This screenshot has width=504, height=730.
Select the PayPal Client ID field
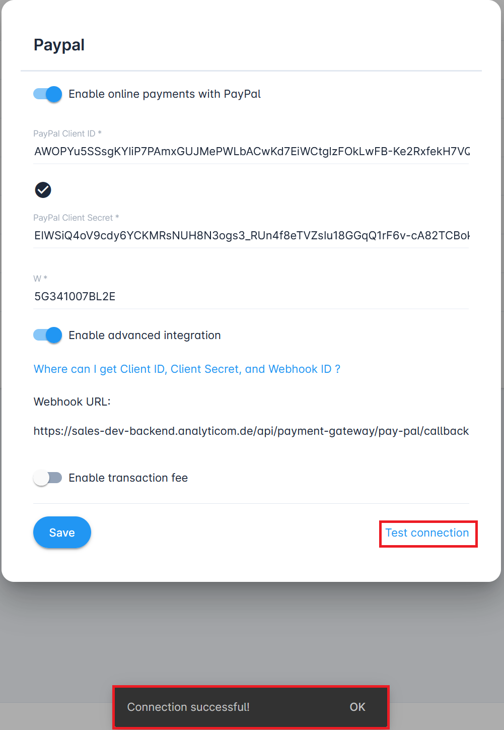coord(251,151)
